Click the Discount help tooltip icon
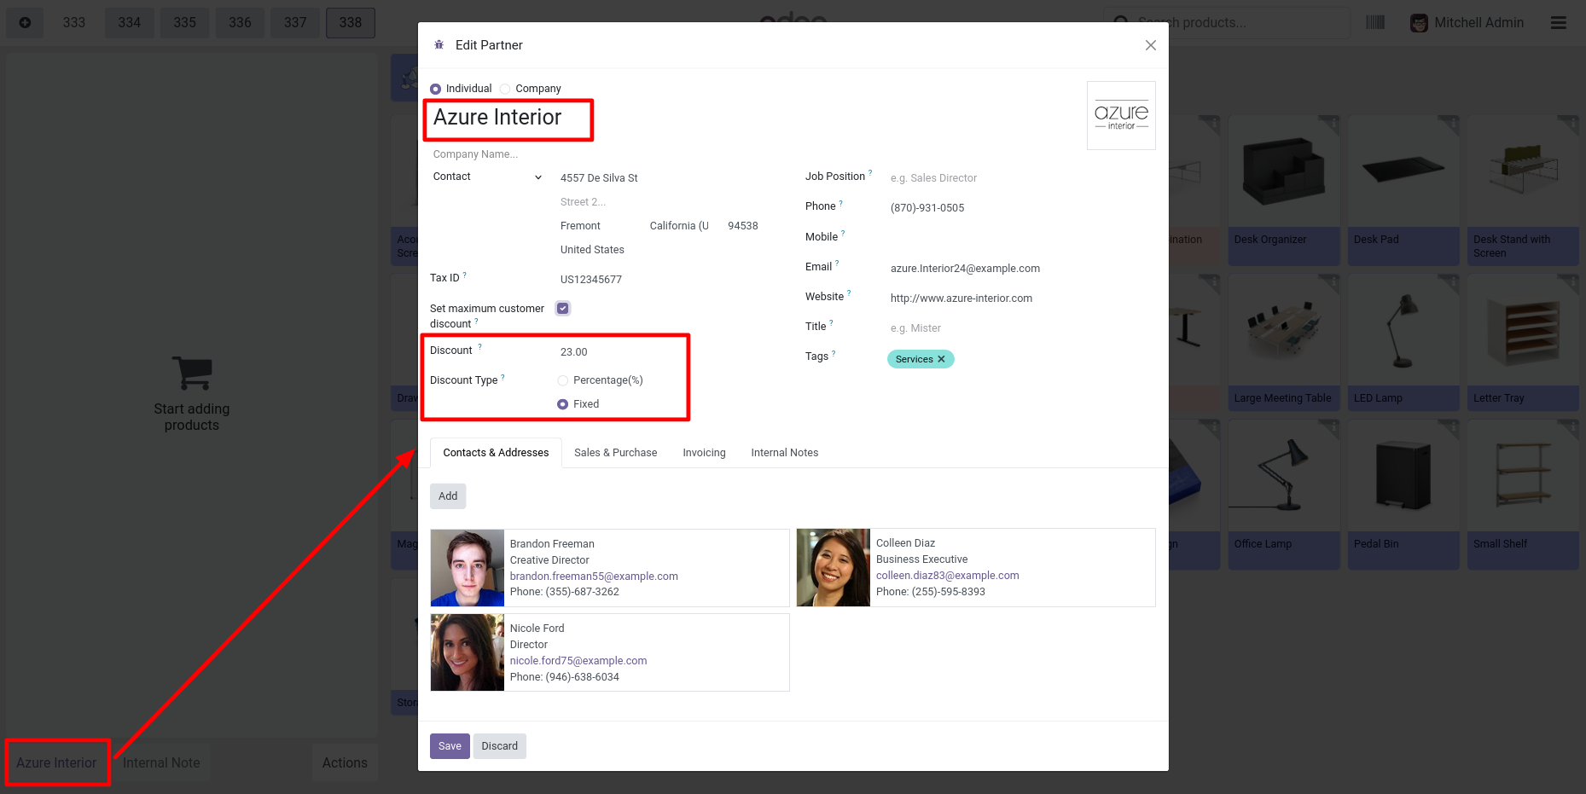The image size is (1586, 794). pyautogui.click(x=479, y=347)
